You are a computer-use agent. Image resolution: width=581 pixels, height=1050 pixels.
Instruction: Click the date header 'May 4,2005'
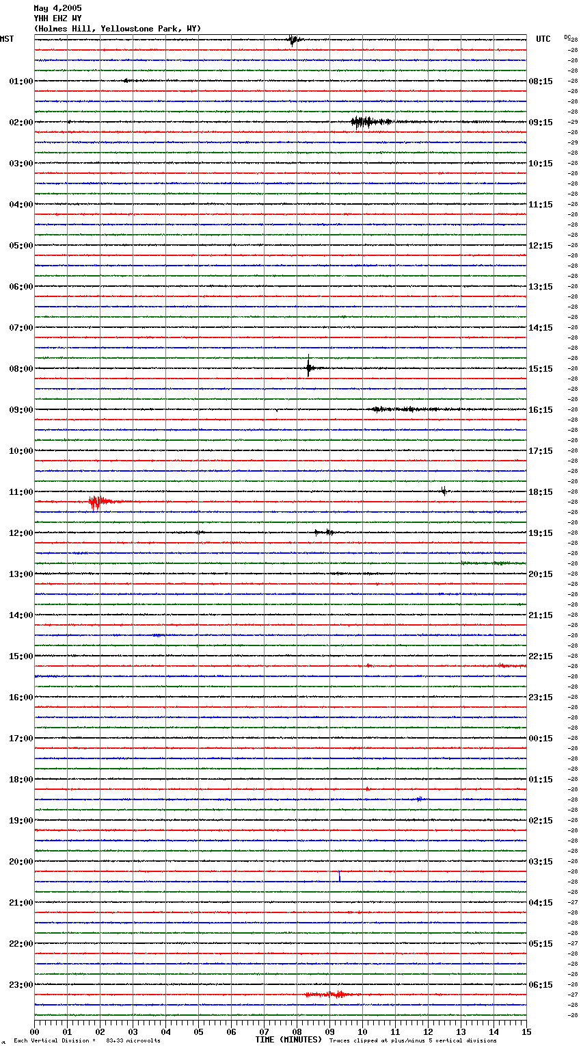pyautogui.click(x=57, y=8)
